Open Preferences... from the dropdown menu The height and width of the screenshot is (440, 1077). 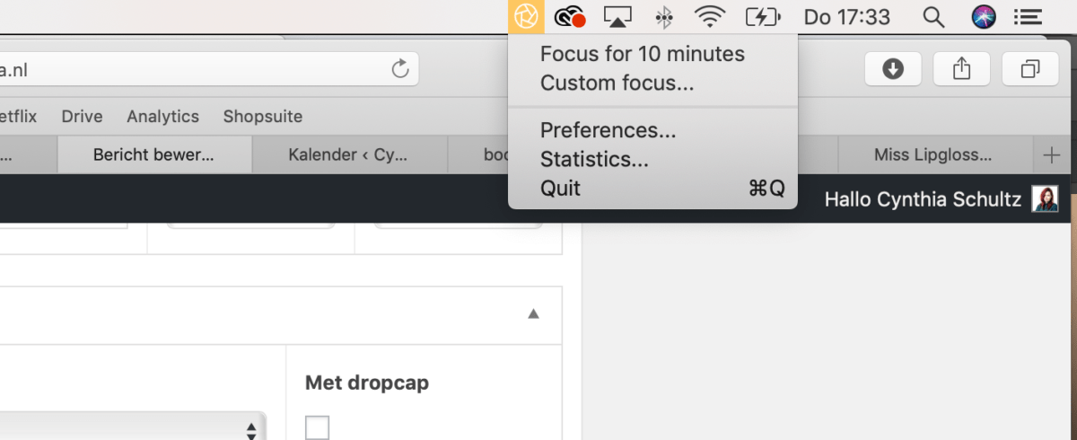point(608,130)
